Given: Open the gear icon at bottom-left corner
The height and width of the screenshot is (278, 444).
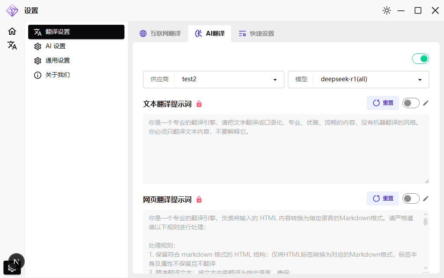Looking at the screenshot, I should coord(12,268).
